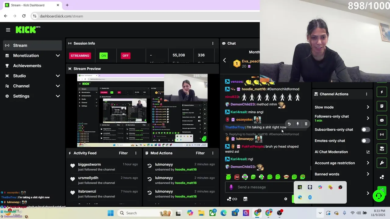Click the red OFF button
Viewport: 390px width, 219px height.
[126, 56]
